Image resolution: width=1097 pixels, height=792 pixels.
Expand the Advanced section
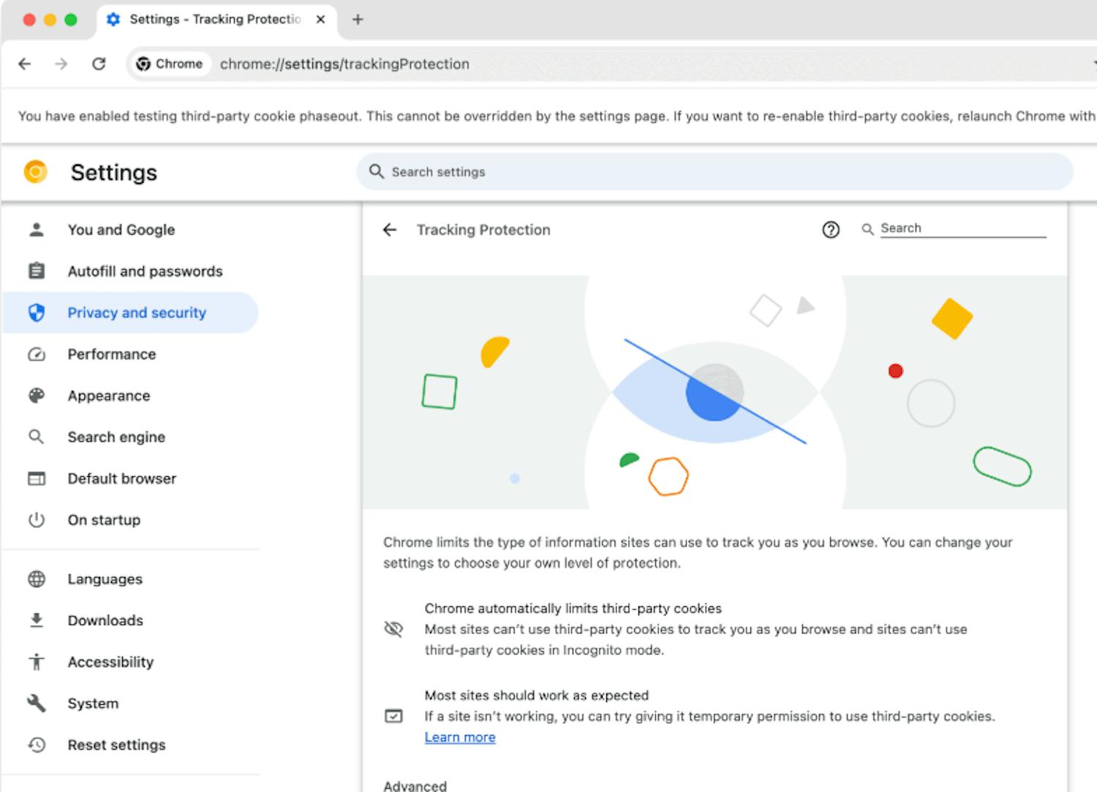point(415,785)
